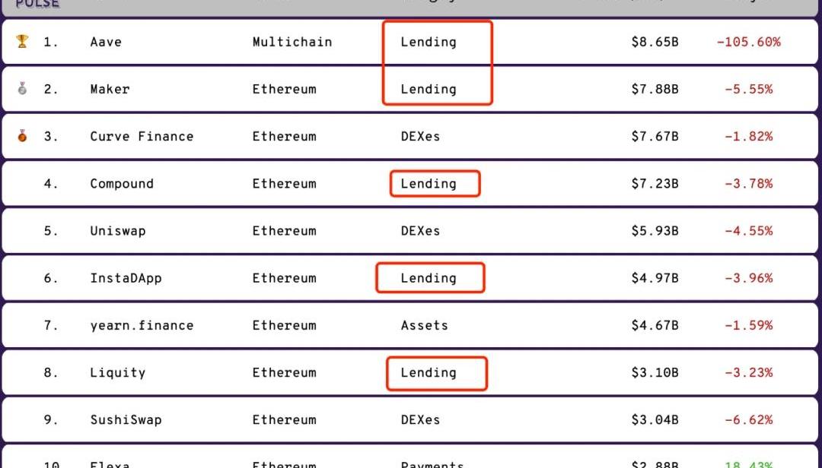
Task: Open the Compound protocol entry
Action: tap(122, 184)
